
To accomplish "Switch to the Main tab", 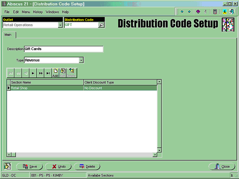I will click(x=8, y=35).
